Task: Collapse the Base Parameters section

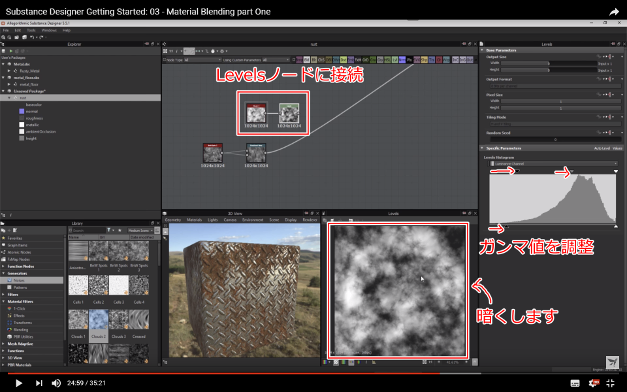Action: click(x=482, y=50)
